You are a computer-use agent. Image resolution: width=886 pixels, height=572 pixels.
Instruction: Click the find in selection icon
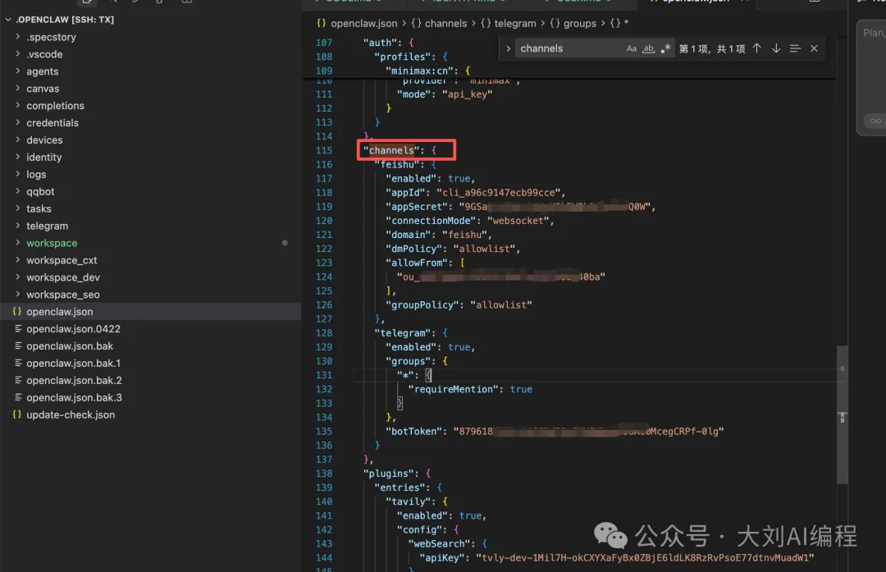[795, 48]
